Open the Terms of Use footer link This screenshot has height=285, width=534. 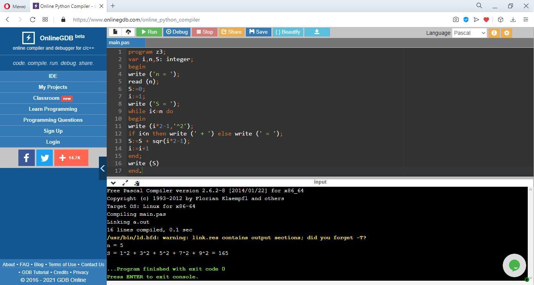pyautogui.click(x=62, y=265)
